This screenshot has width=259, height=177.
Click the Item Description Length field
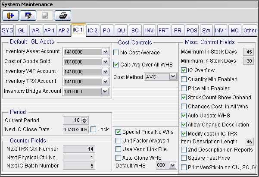[250, 142]
